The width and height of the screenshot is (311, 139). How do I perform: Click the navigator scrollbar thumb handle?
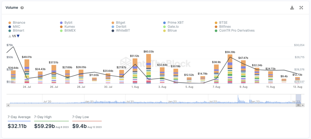tap(298, 105)
